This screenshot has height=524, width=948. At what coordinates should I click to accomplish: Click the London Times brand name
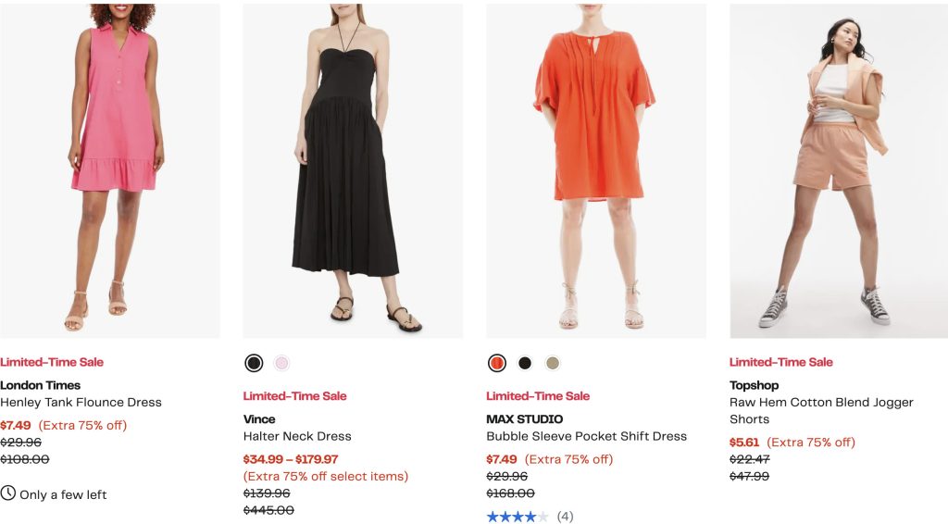coord(41,385)
